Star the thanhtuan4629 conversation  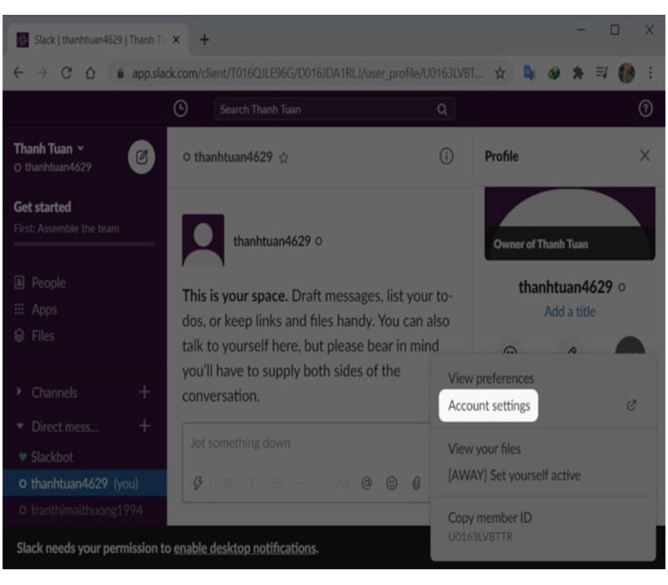pos(284,158)
